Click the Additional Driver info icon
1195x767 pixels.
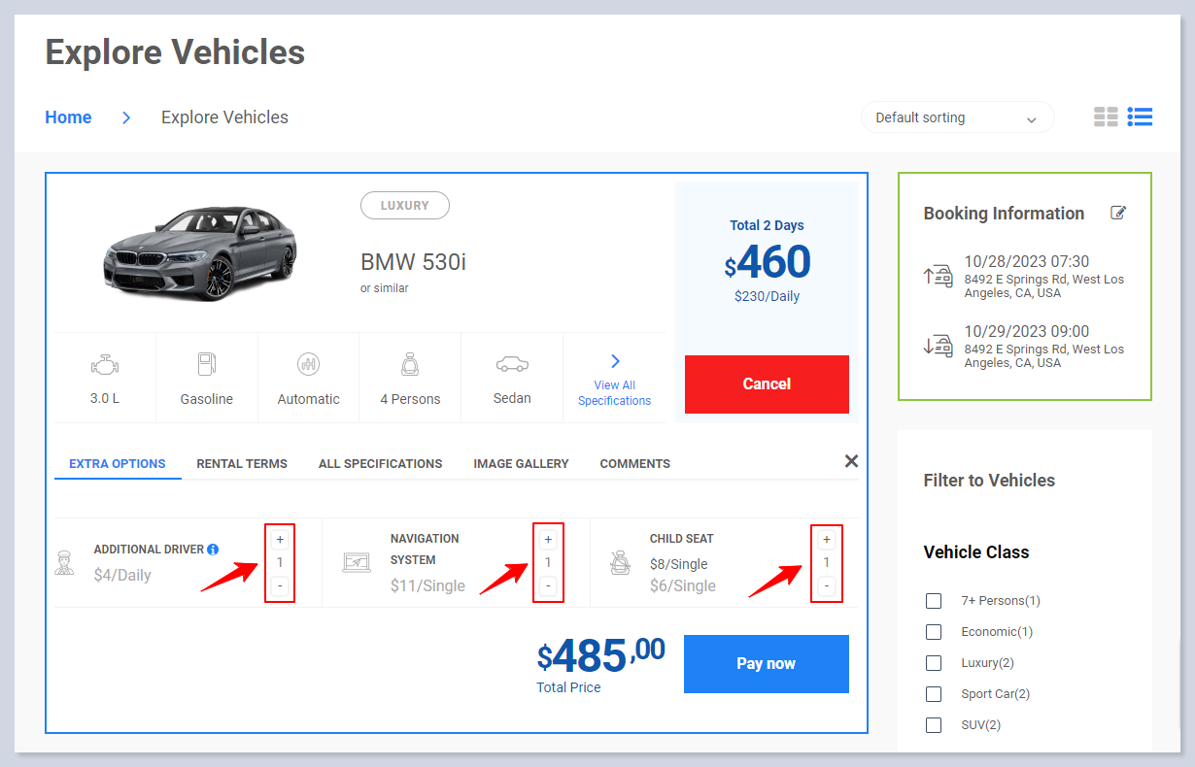[213, 550]
